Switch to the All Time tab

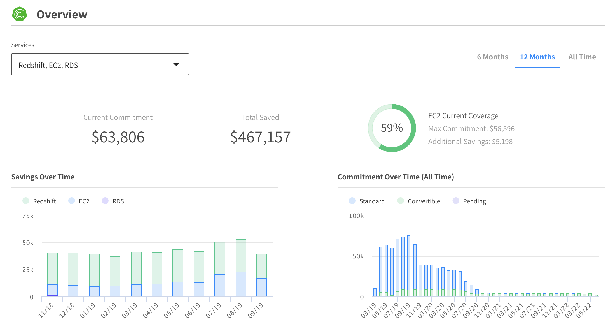point(582,57)
